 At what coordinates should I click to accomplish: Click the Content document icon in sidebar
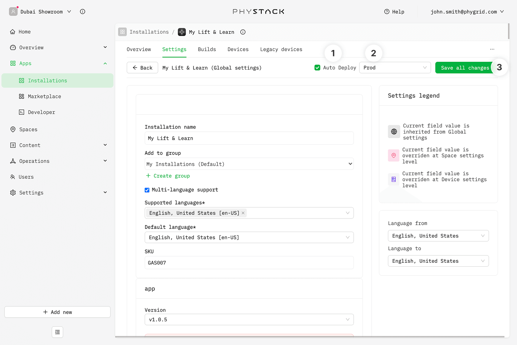click(13, 145)
